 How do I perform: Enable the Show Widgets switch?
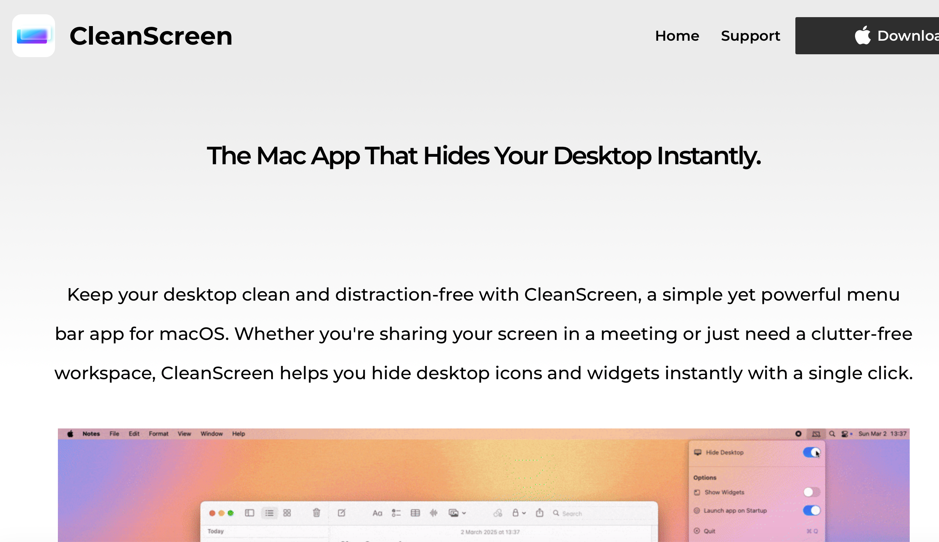811,492
